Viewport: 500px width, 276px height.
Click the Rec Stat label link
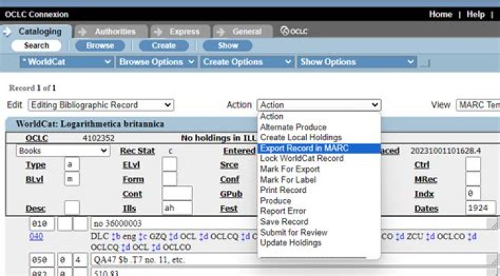(137, 151)
